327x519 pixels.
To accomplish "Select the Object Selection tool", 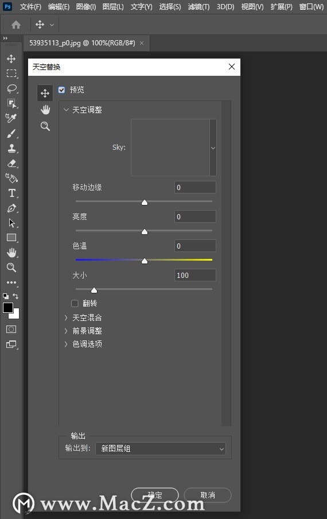I will (x=11, y=103).
